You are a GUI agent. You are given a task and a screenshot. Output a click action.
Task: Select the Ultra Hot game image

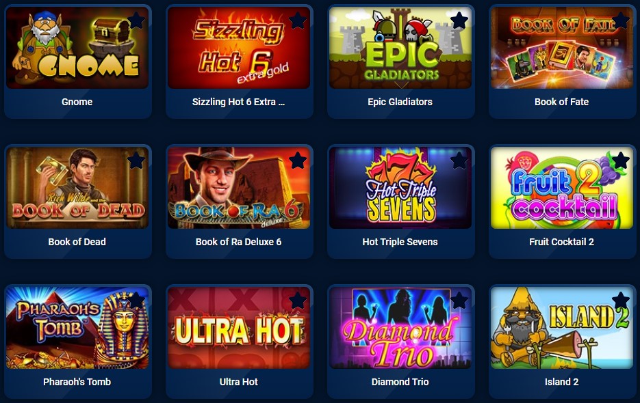(x=239, y=328)
